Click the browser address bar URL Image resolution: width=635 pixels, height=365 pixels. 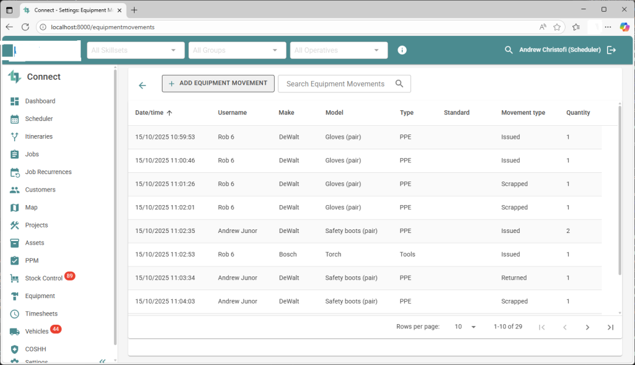(102, 27)
